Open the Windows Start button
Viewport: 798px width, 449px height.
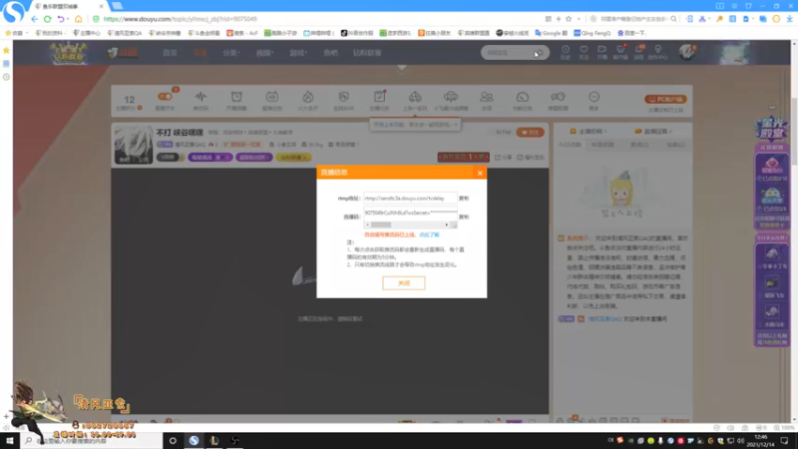(x=10, y=441)
